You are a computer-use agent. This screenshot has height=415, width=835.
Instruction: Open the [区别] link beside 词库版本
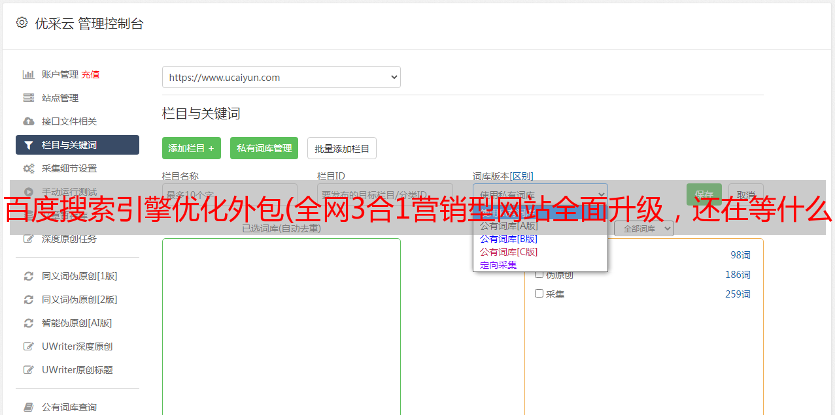click(x=522, y=176)
